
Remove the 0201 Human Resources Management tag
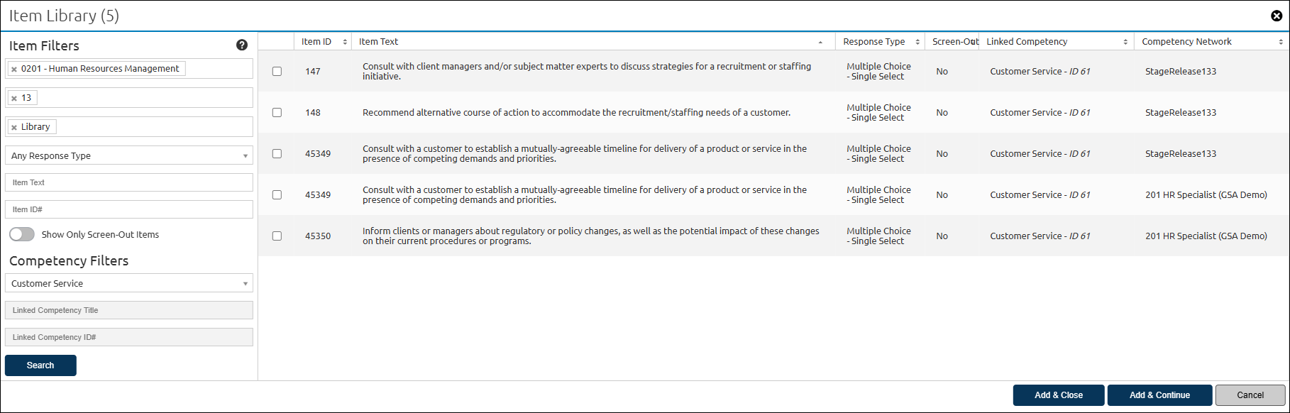(x=14, y=69)
